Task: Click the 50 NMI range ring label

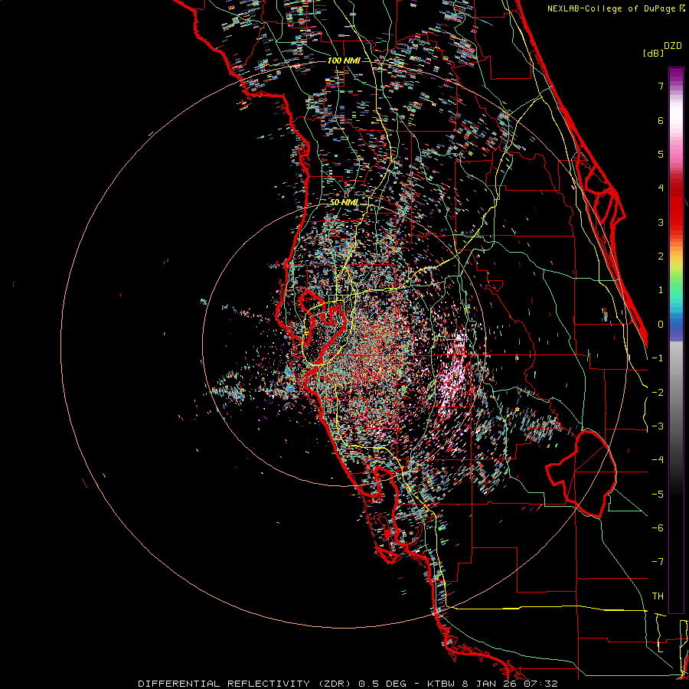Action: [x=344, y=202]
